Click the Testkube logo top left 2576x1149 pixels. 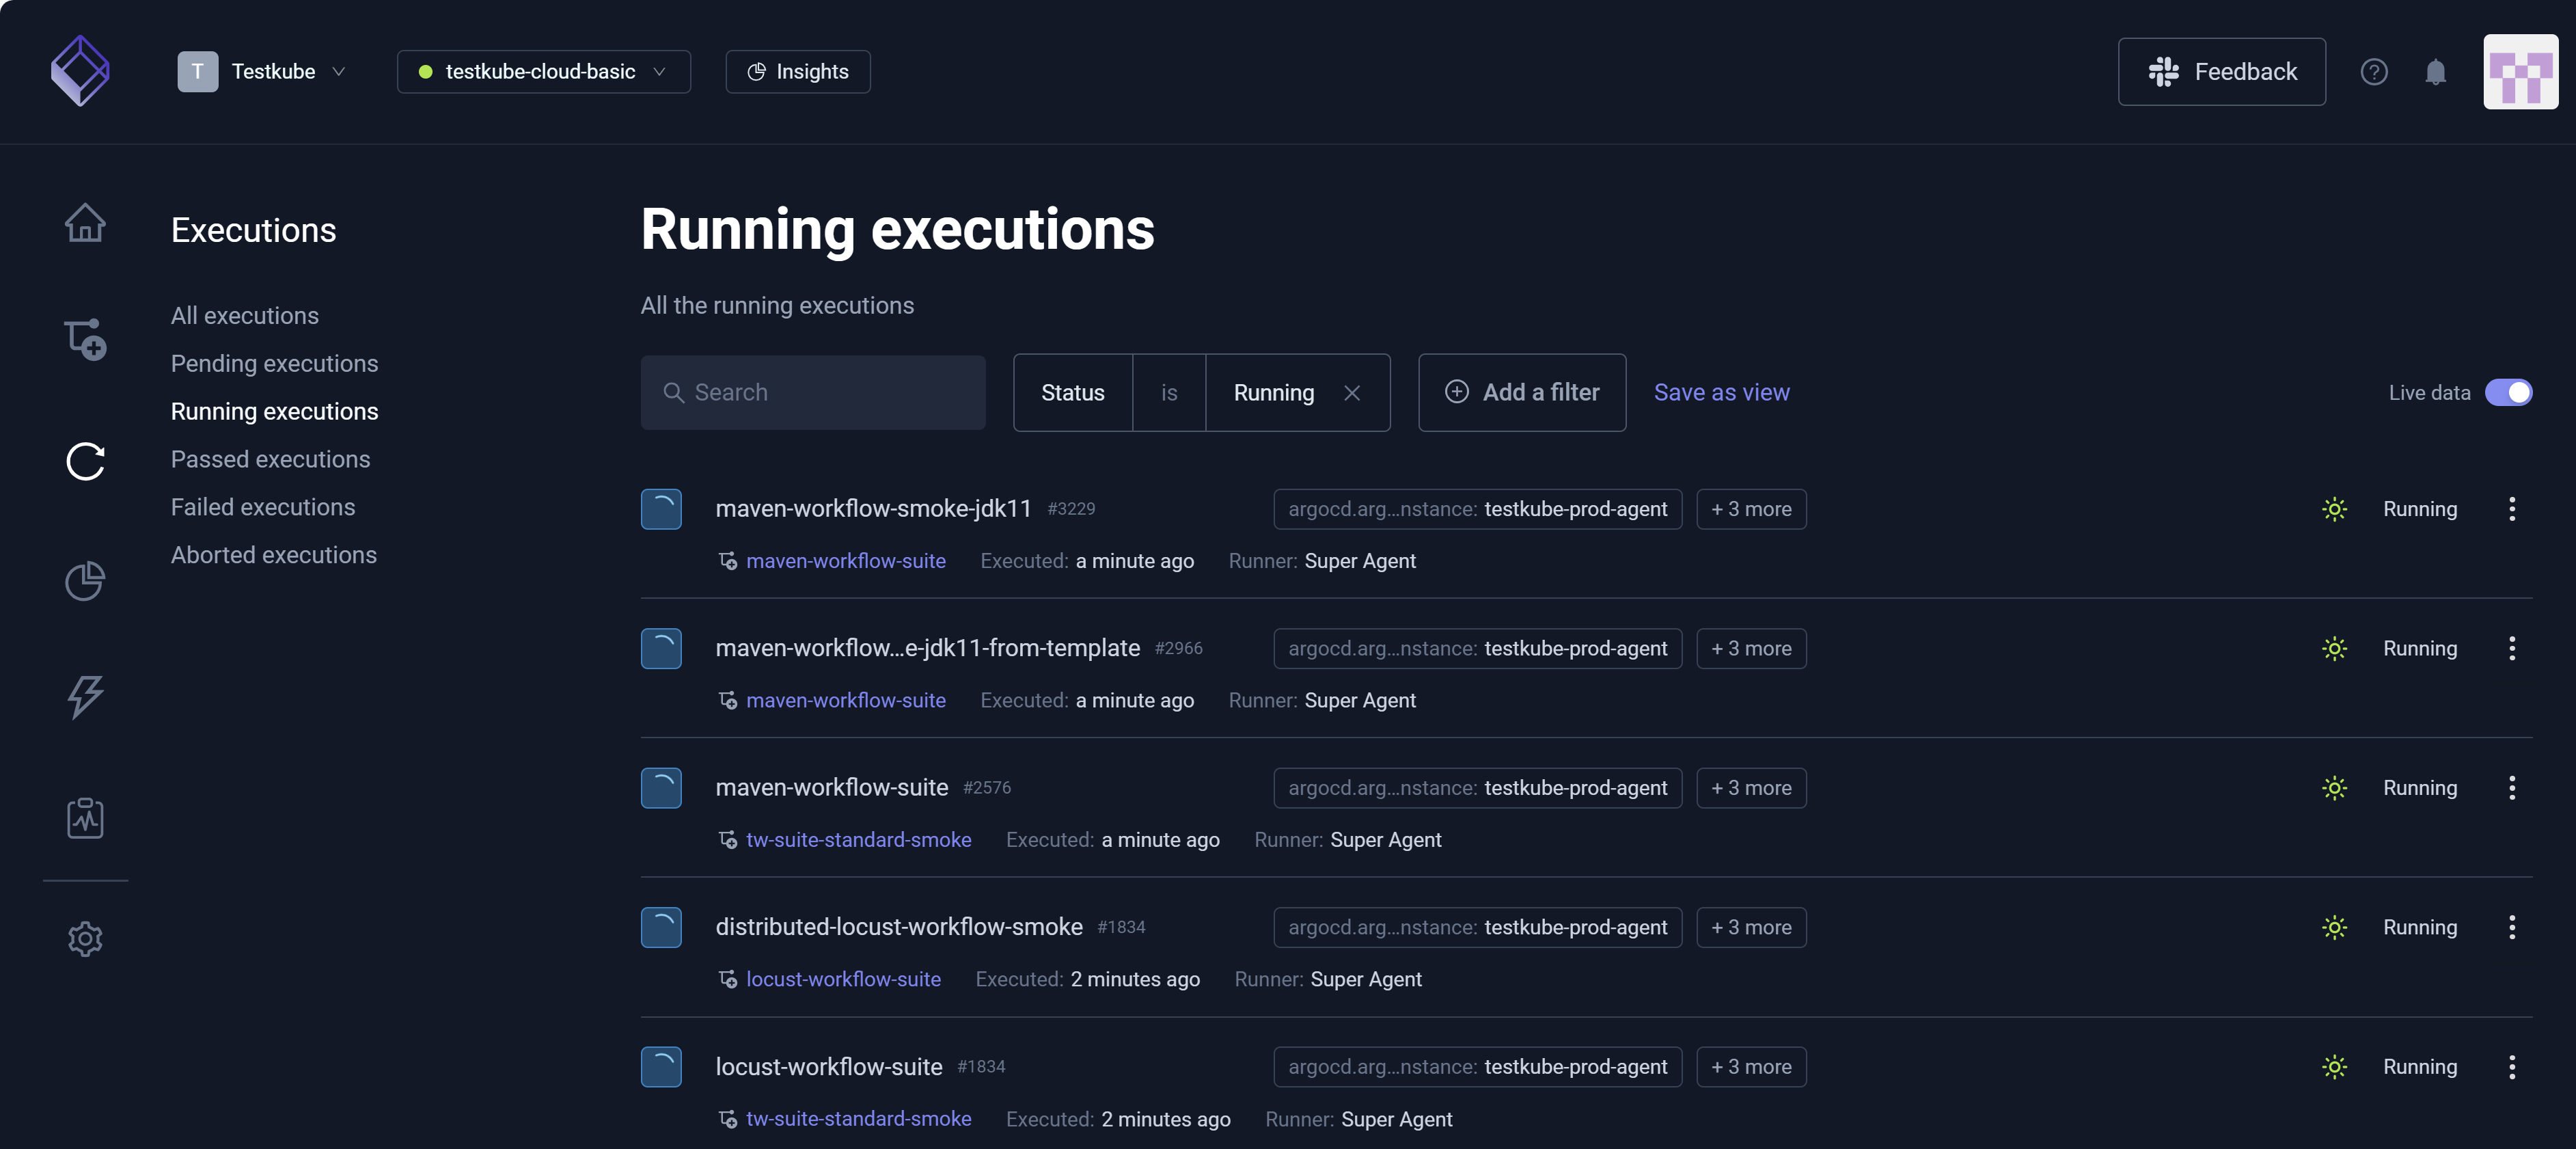coord(79,70)
